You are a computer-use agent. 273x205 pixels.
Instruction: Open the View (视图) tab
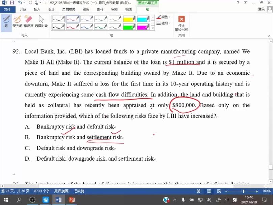click(128, 9)
